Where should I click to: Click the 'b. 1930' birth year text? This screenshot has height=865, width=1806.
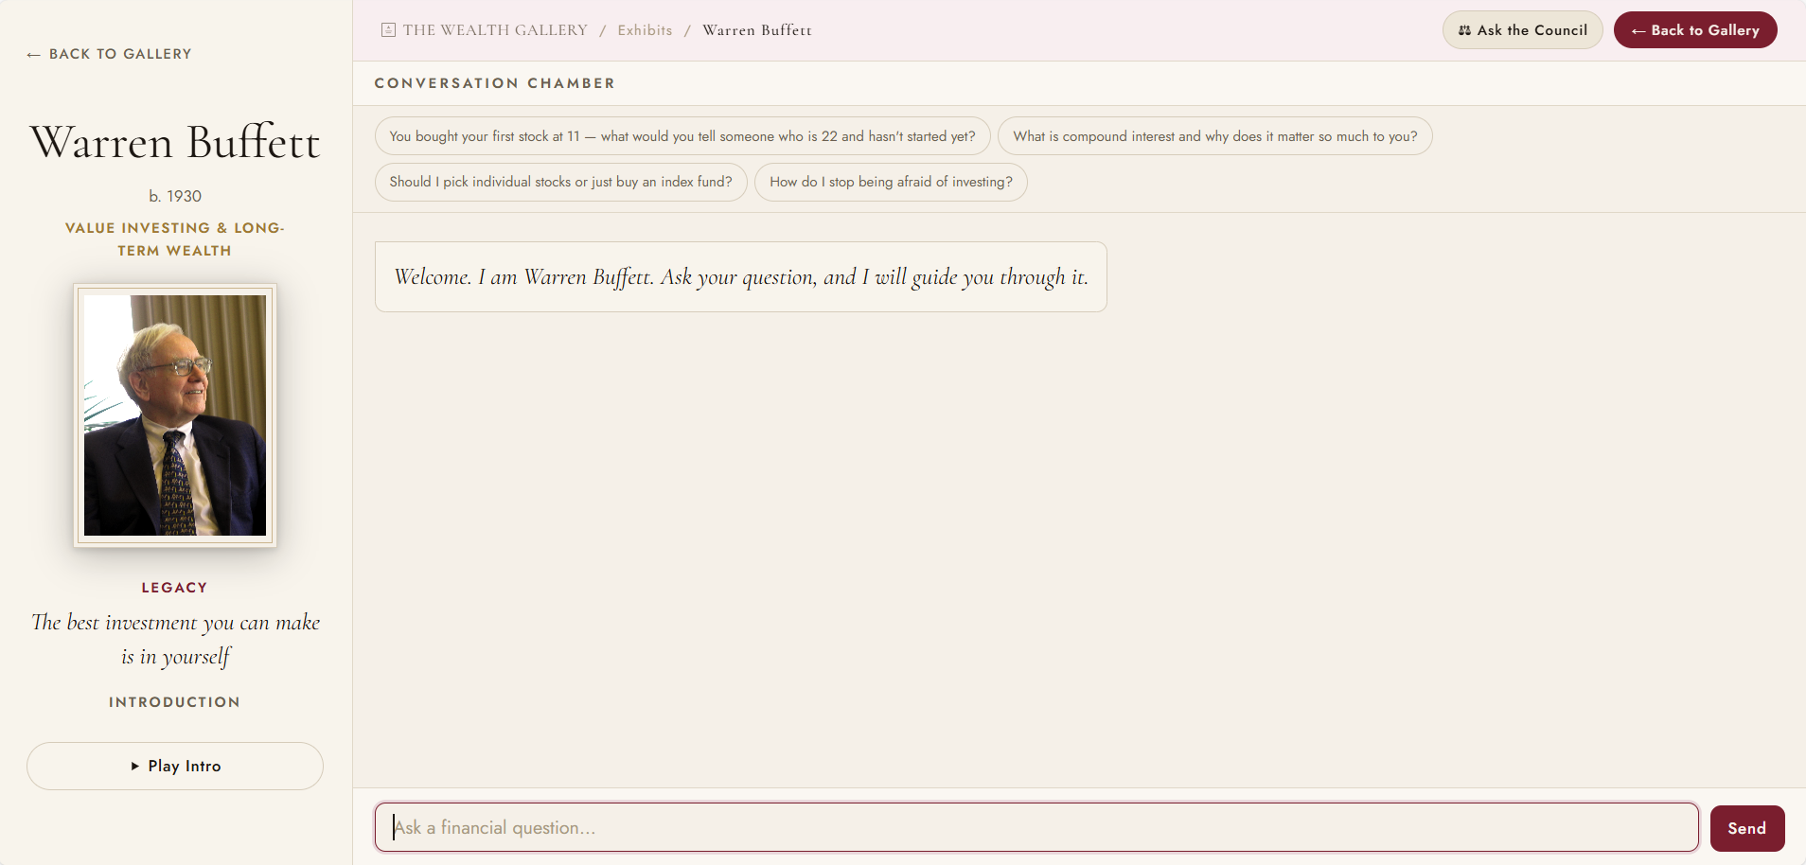(x=175, y=196)
